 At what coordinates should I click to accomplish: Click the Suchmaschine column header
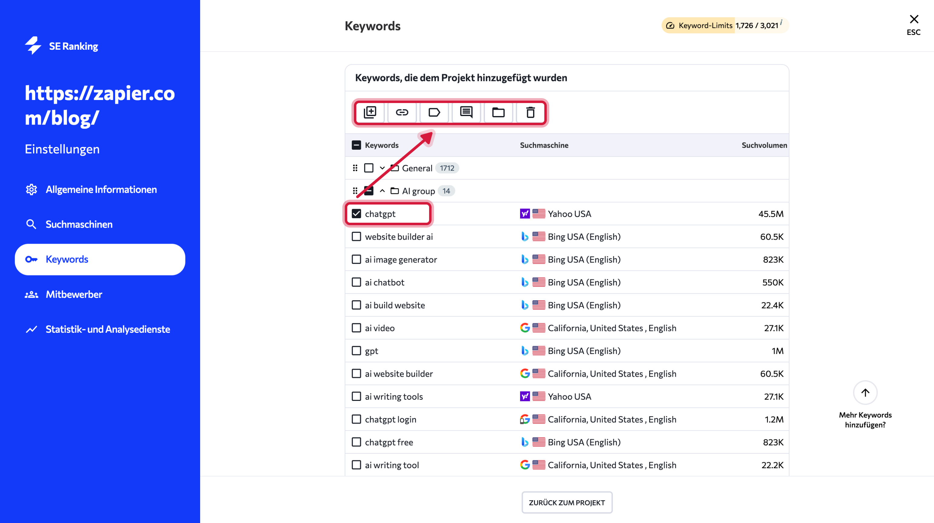[544, 145]
